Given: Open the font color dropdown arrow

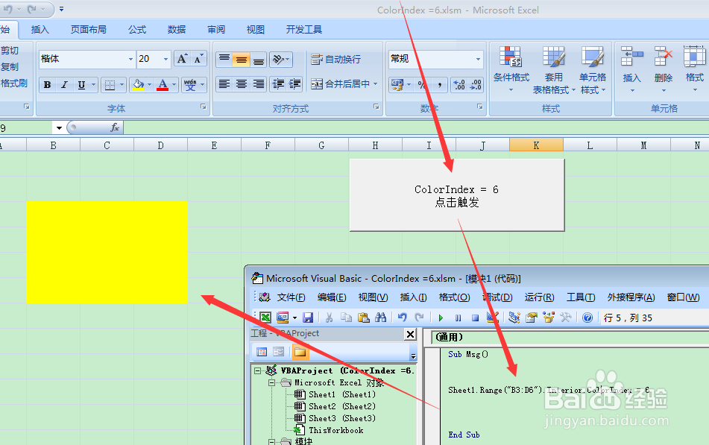Looking at the screenshot, I should coord(174,84).
